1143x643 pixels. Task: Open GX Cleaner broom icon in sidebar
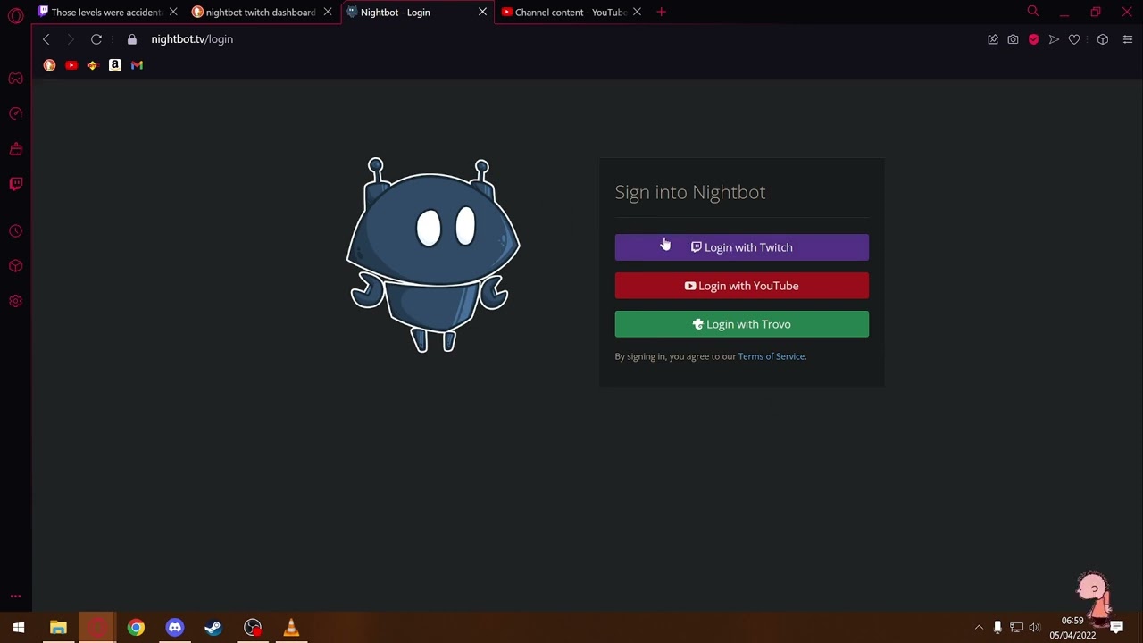[x=15, y=148]
